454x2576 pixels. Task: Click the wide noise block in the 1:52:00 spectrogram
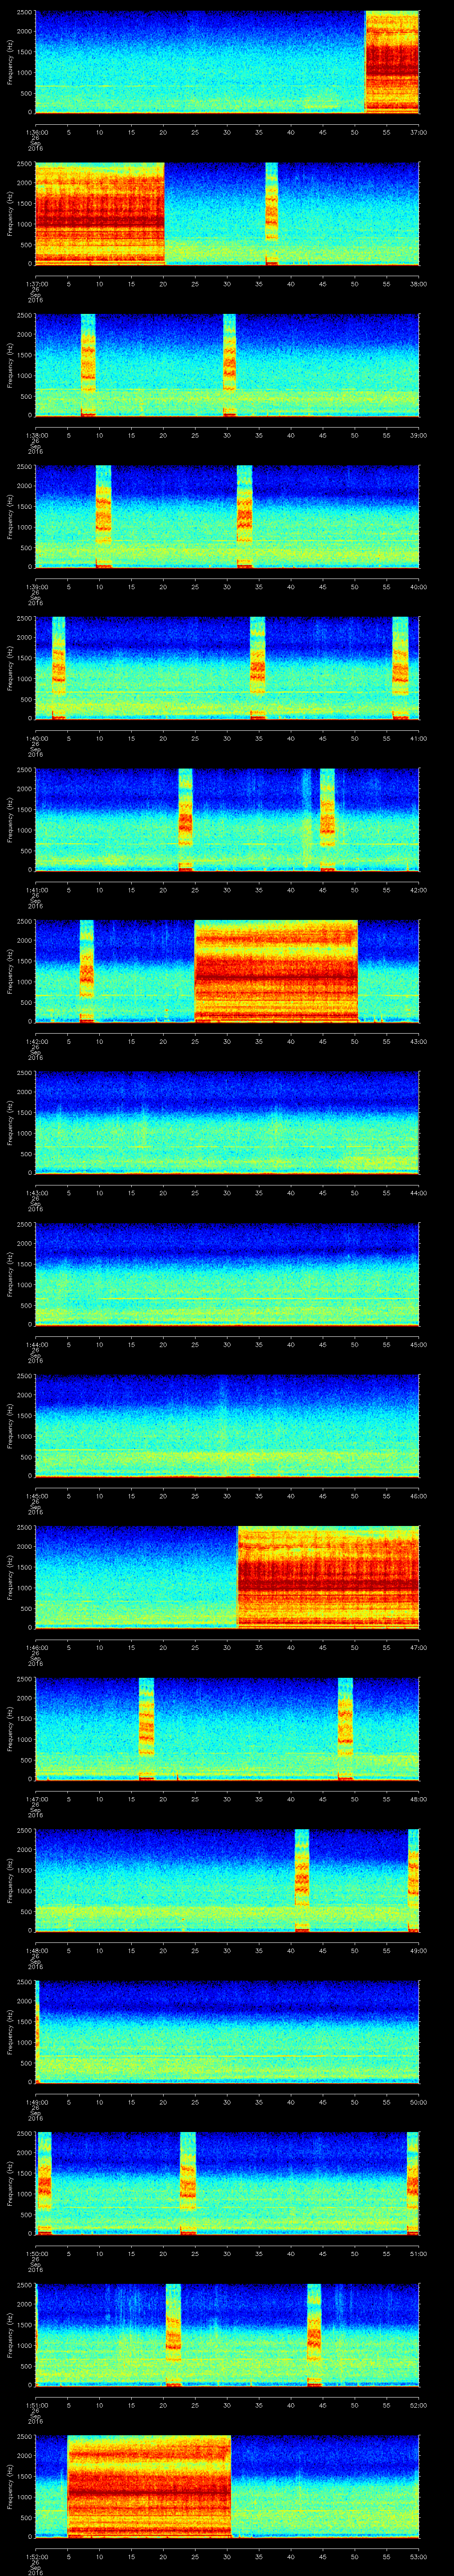tap(149, 2486)
